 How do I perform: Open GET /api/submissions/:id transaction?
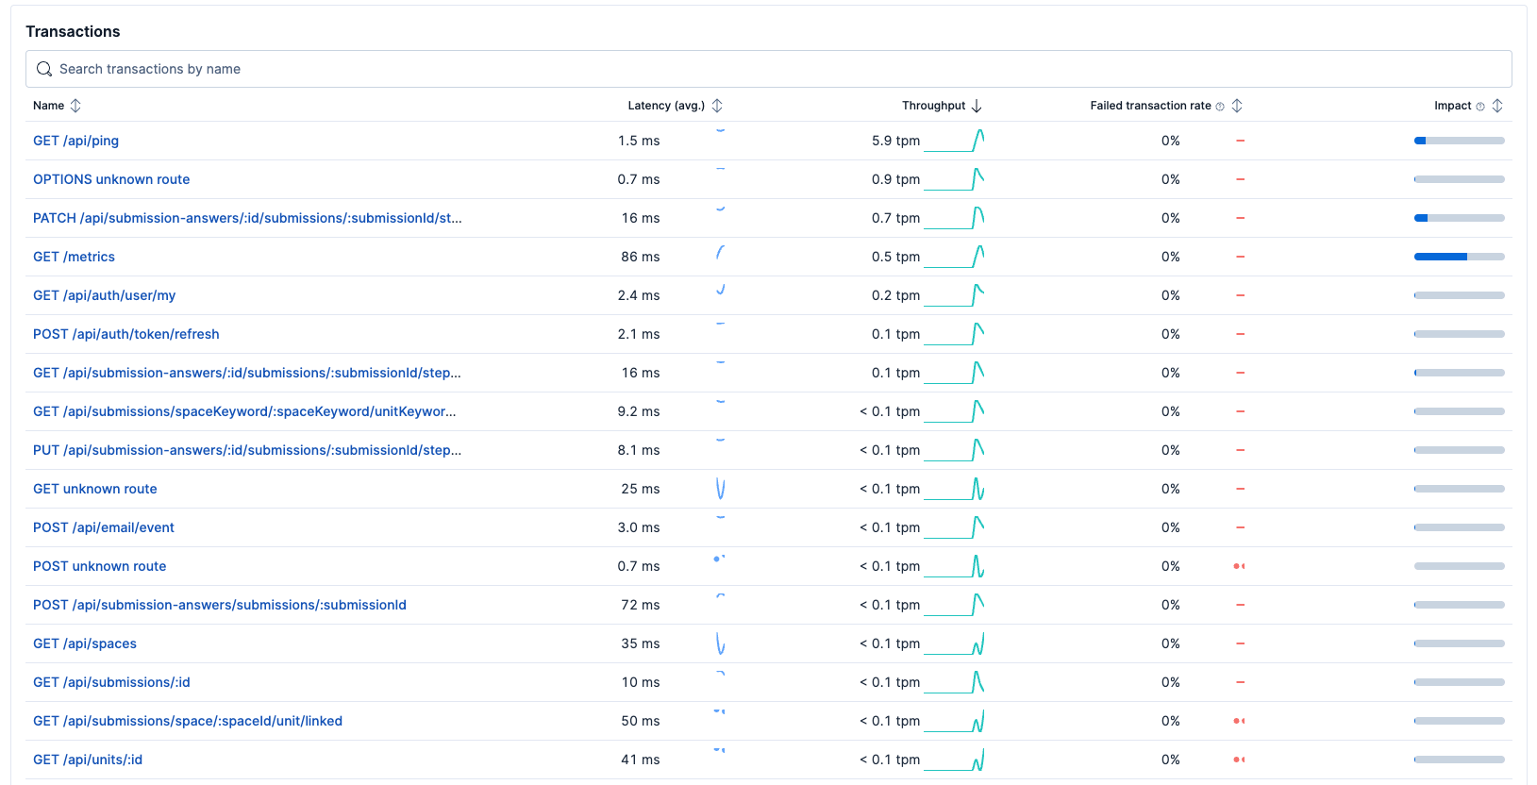pyautogui.click(x=111, y=682)
